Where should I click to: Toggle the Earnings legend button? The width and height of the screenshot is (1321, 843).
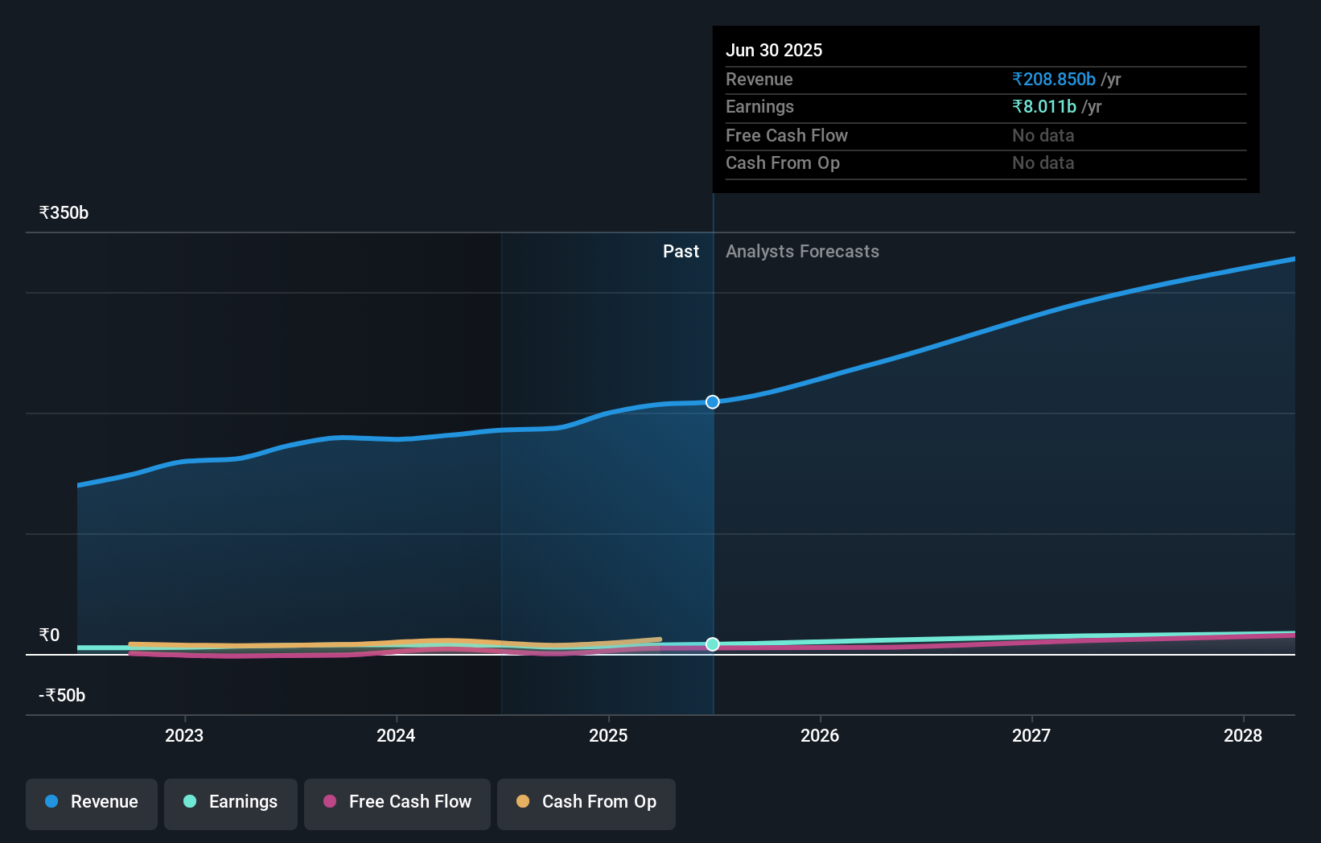[x=231, y=804]
